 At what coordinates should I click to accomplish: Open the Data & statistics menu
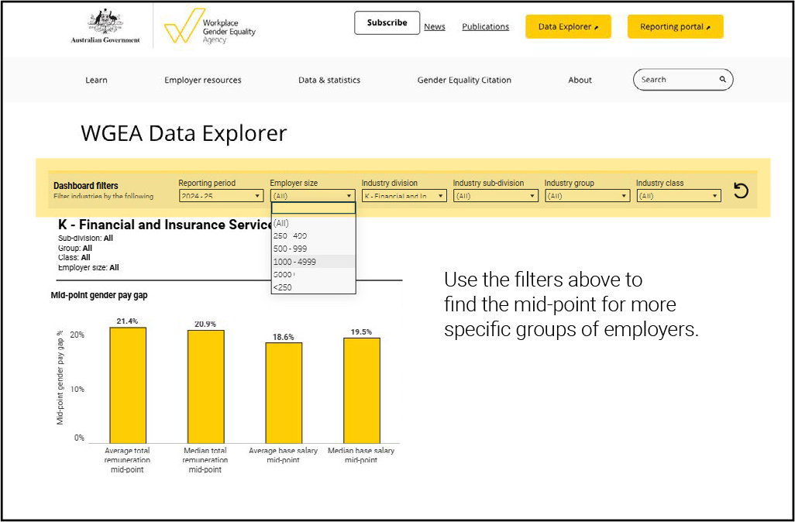click(329, 79)
